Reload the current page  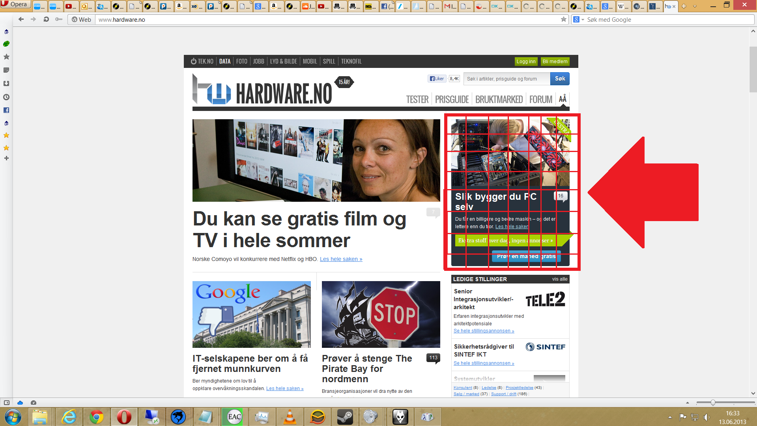(46, 19)
